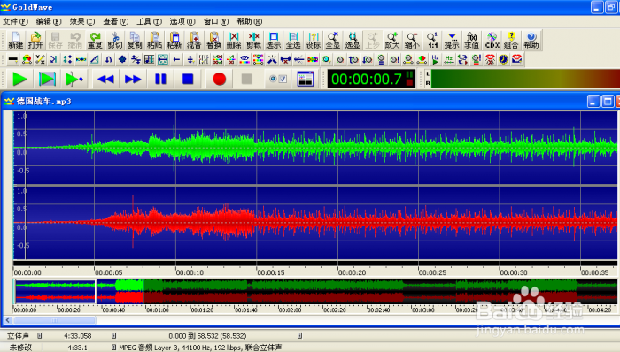Screen dimensions: 620x352
Task: Click the '0.000 到 58.532 (58.532)' selection text
Action: pyautogui.click(x=207, y=336)
